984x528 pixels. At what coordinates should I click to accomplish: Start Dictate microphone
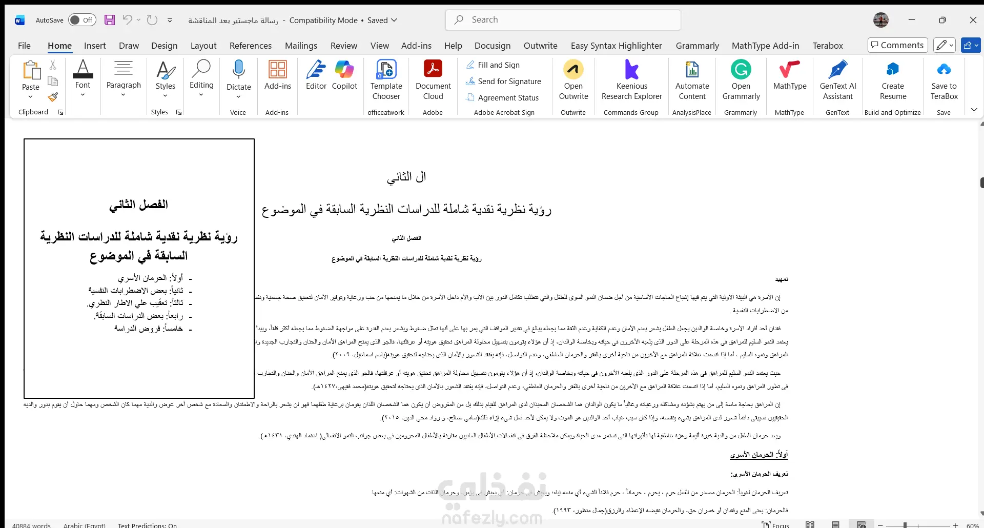[x=239, y=69]
